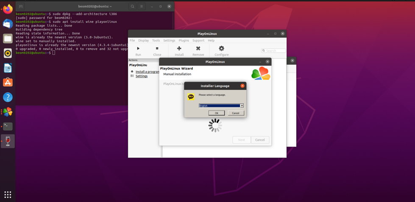Click the Run toolbar icon
The width and height of the screenshot is (415, 202).
138,49
